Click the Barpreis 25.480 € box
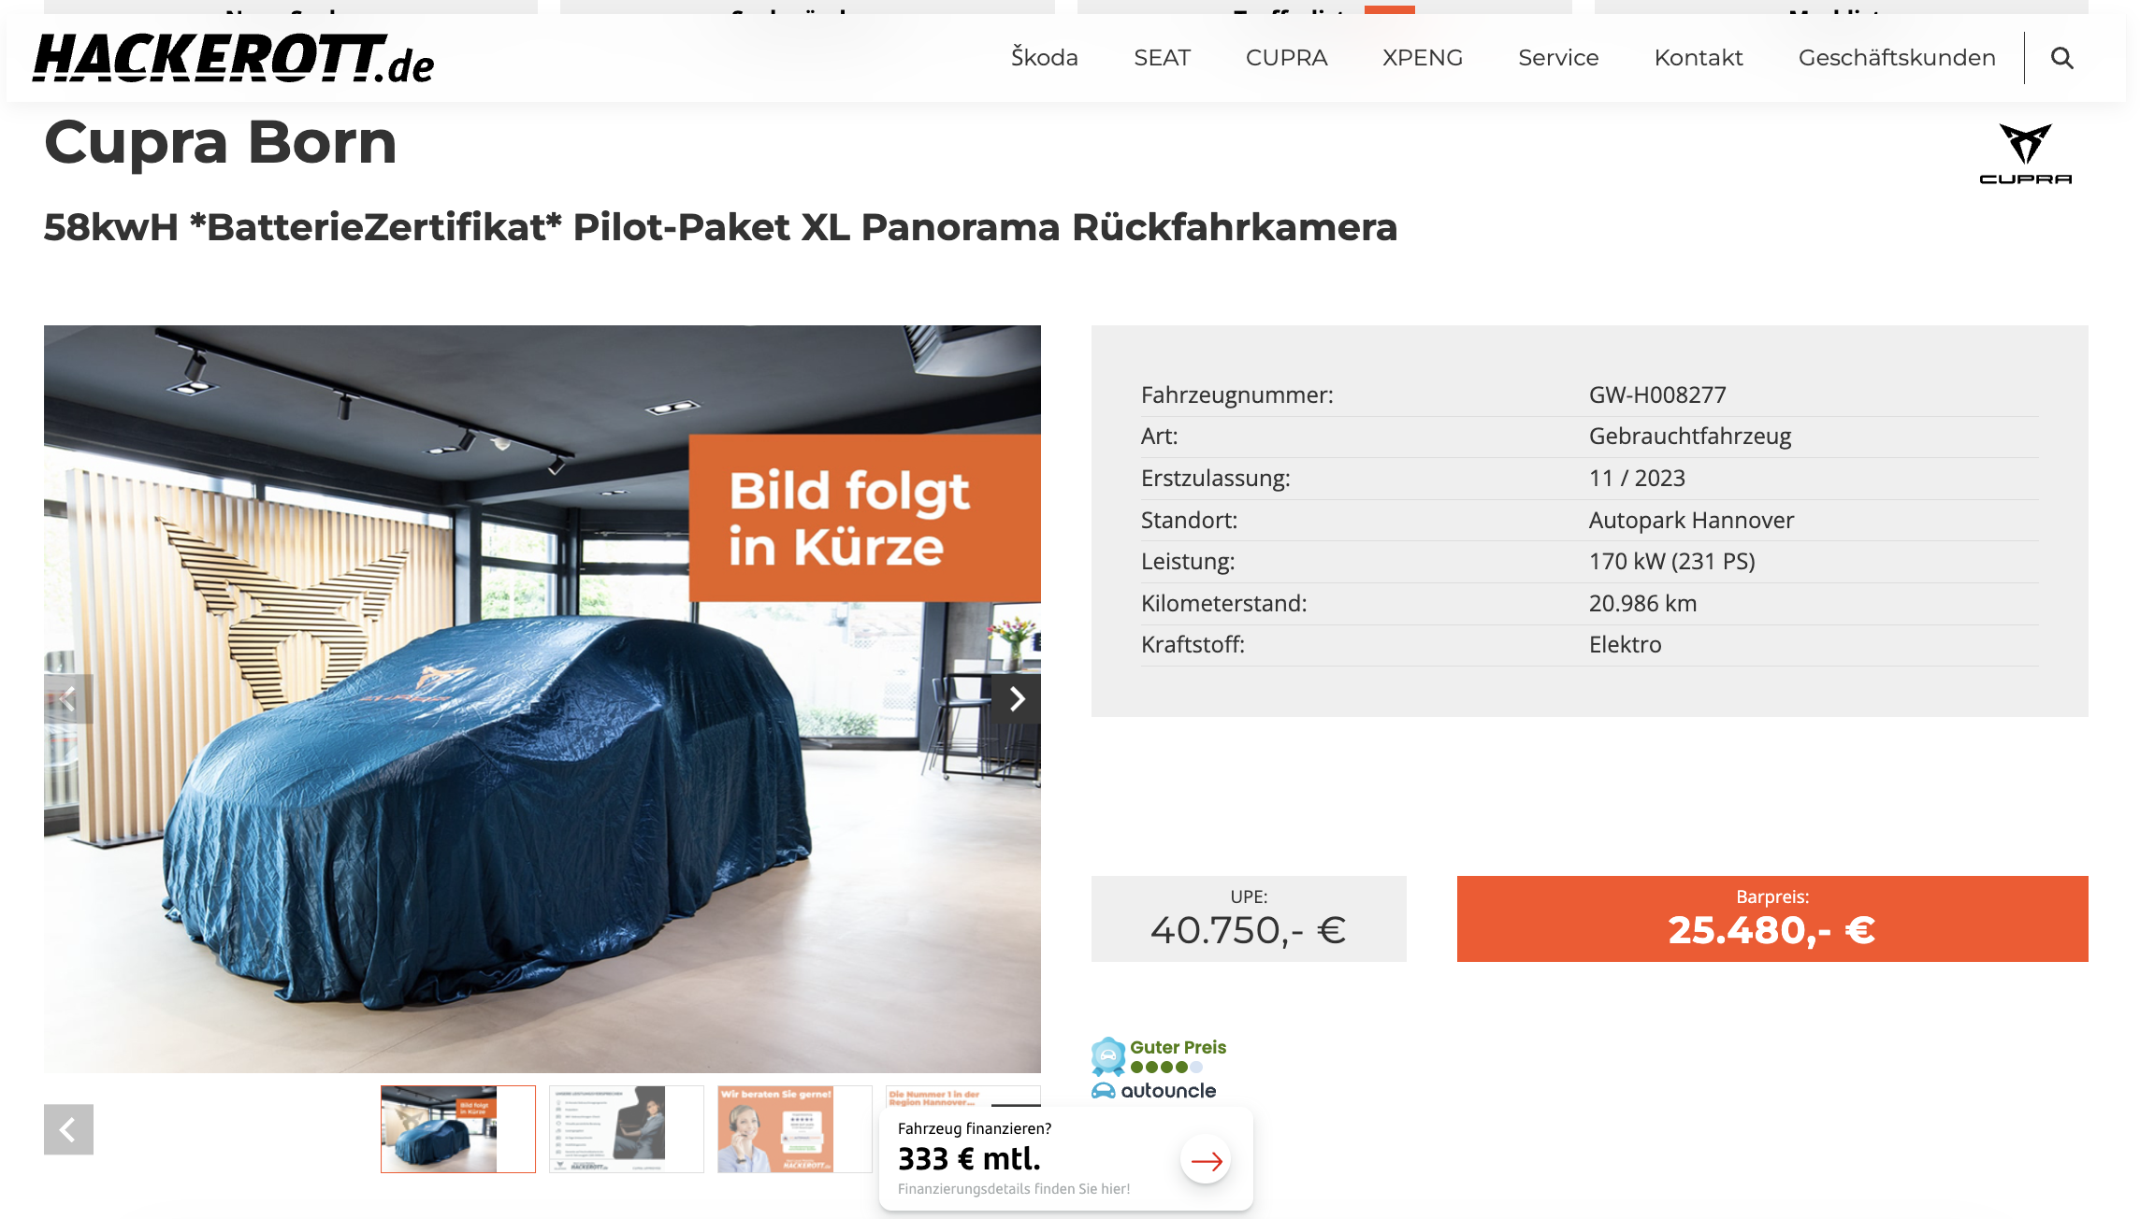The width and height of the screenshot is (2140, 1219). [1772, 919]
